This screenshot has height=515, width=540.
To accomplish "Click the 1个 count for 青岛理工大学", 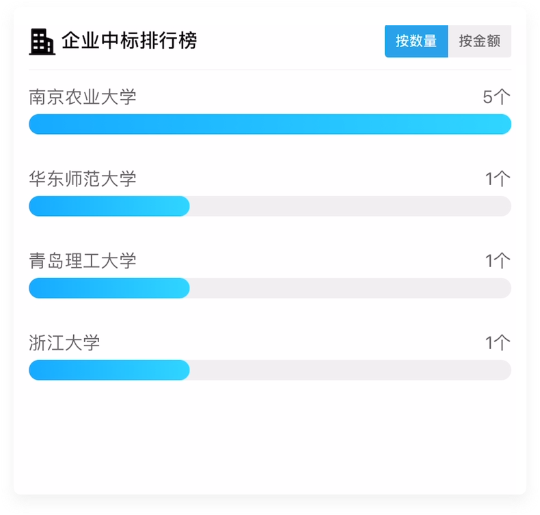I will pyautogui.click(x=498, y=261).
